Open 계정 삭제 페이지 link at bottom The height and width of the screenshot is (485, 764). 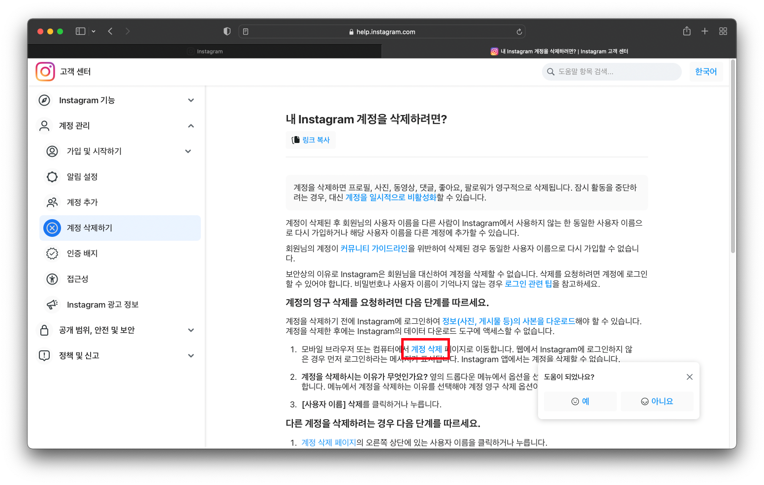328,443
